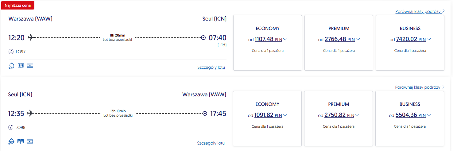Click the LO97 flight number label
The height and width of the screenshot is (151, 453).
coord(21,52)
